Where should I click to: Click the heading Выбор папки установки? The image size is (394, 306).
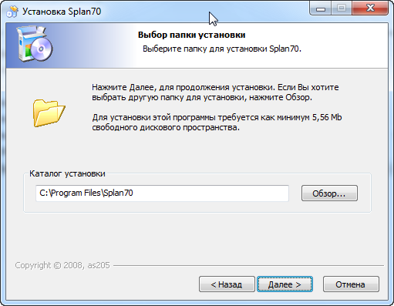(192, 35)
